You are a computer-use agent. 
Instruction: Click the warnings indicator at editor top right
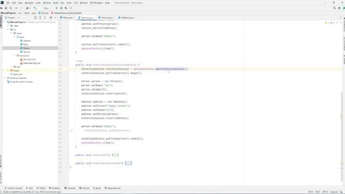click(x=327, y=23)
